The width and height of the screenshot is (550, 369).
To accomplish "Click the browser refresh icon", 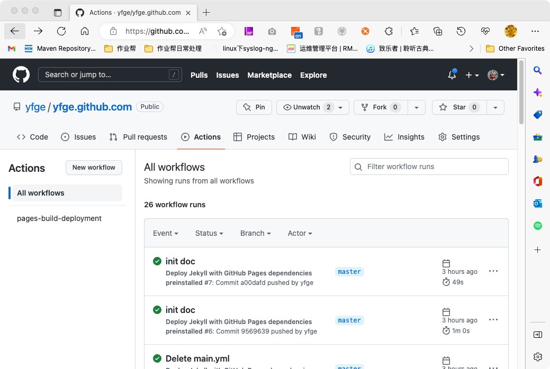I will [x=61, y=31].
